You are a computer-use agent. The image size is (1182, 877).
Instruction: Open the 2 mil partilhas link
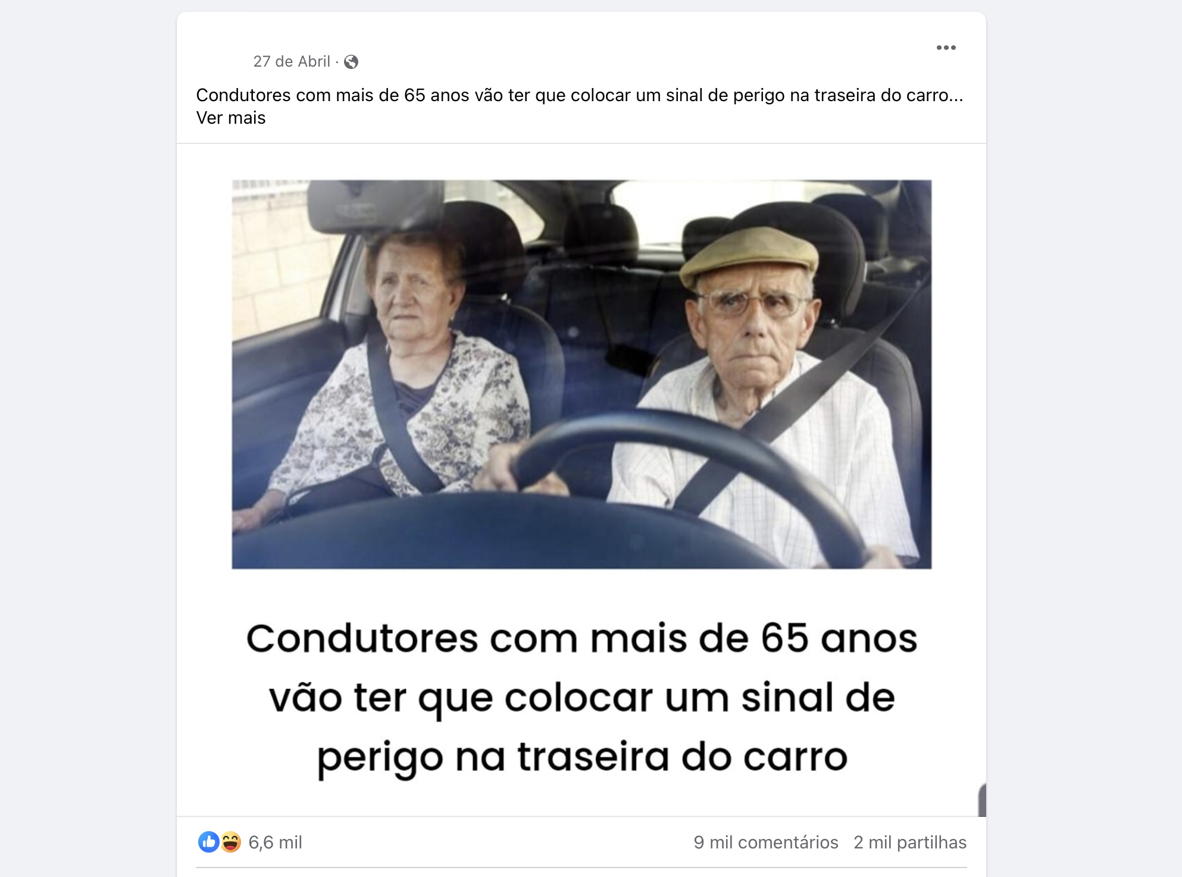910,842
